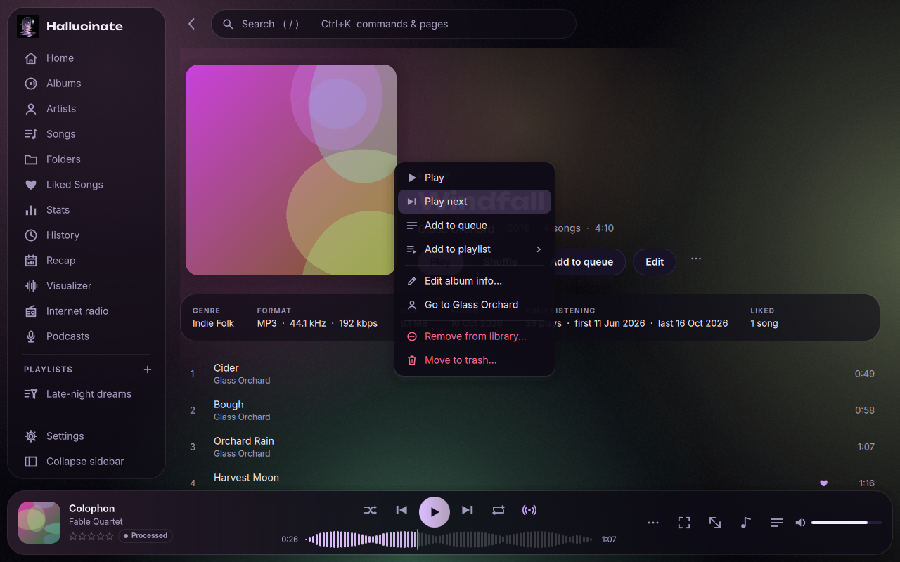The width and height of the screenshot is (900, 562).
Task: Open Podcasts section
Action: pos(86,336)
